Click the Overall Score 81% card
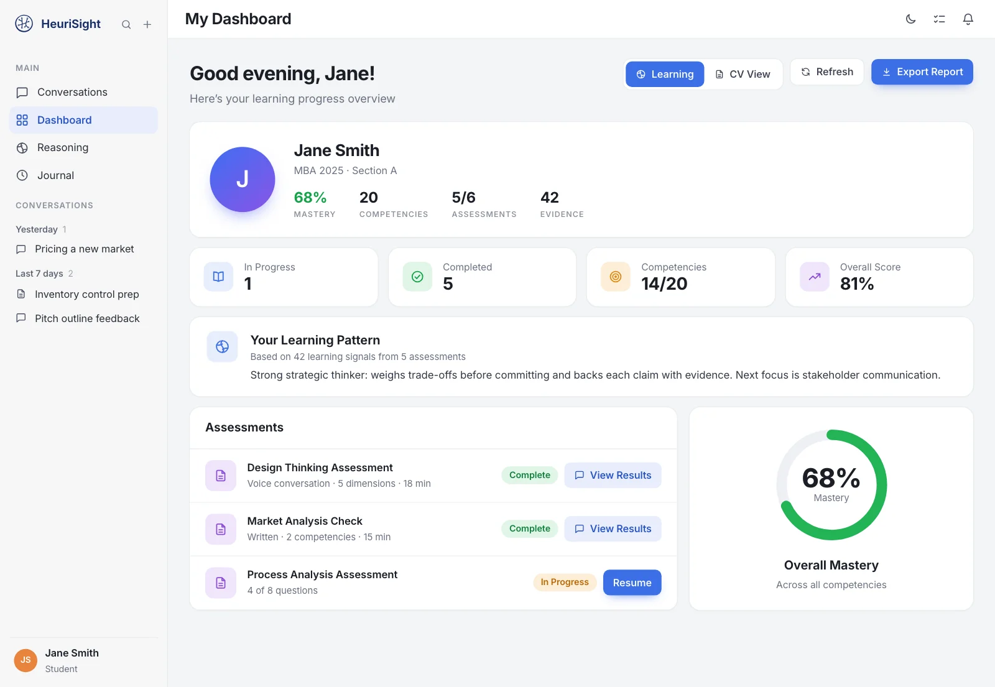The image size is (995, 687). pos(879,277)
